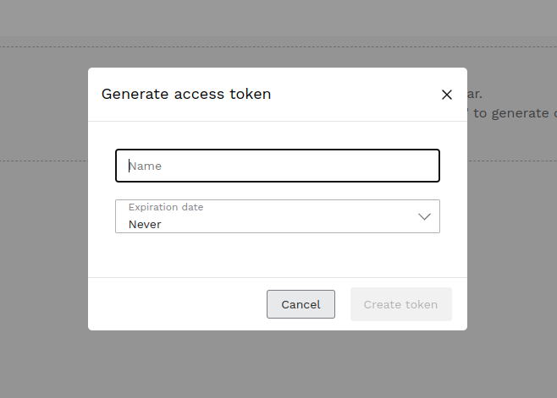557x398 pixels.
Task: Click empty space between Name and Expiration
Action: [x=278, y=191]
